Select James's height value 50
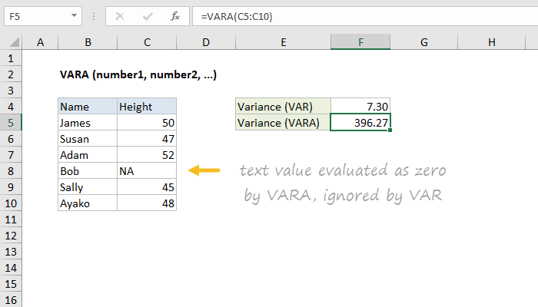The image size is (538, 307). click(x=147, y=123)
